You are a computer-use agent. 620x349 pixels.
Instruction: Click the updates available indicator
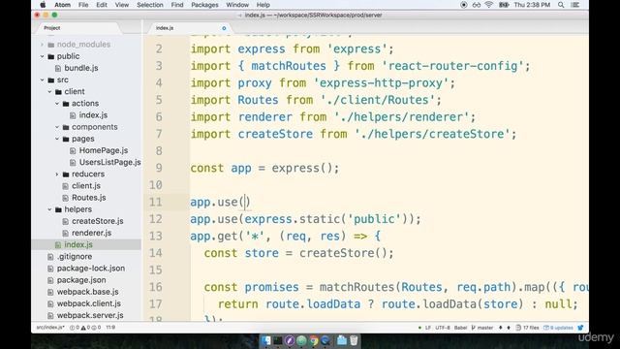click(x=558, y=328)
